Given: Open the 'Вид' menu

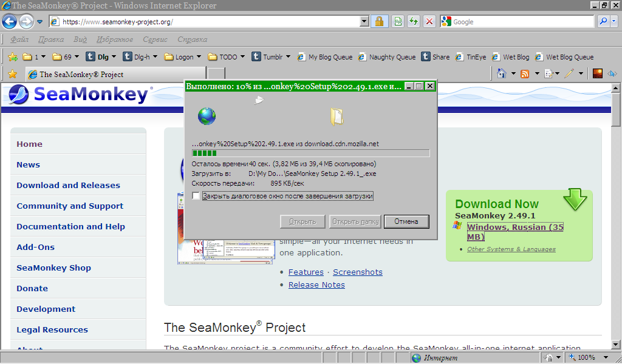Looking at the screenshot, I should (80, 39).
